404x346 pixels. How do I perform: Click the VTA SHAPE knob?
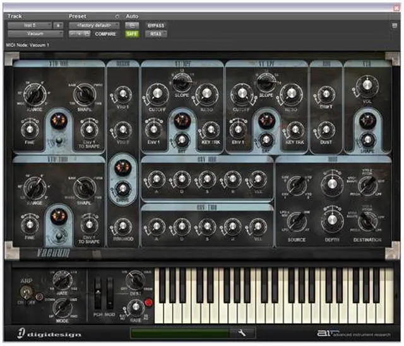pos(367,140)
